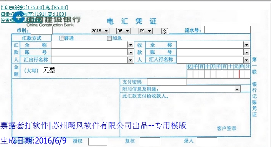Image resolution: width=271 pixels, height=147 pixels.
Task: Expand the 汇入行名称 dropdown
Action: [247, 60]
